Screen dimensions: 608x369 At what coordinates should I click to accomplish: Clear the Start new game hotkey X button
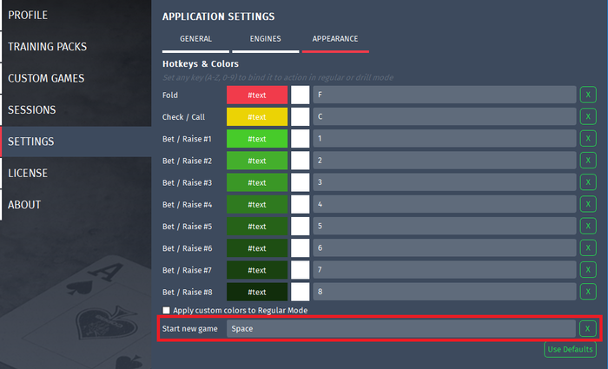coord(587,329)
